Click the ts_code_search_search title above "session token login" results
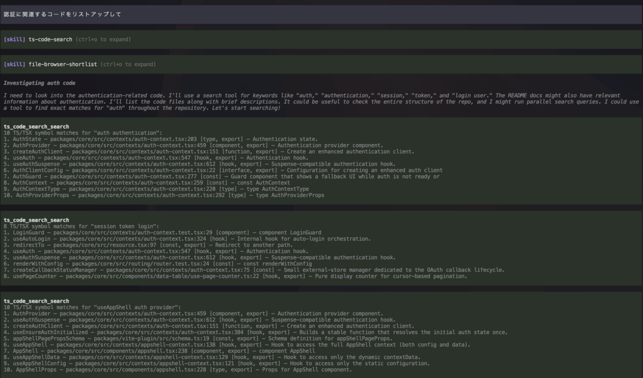643x378 pixels. [x=36, y=220]
